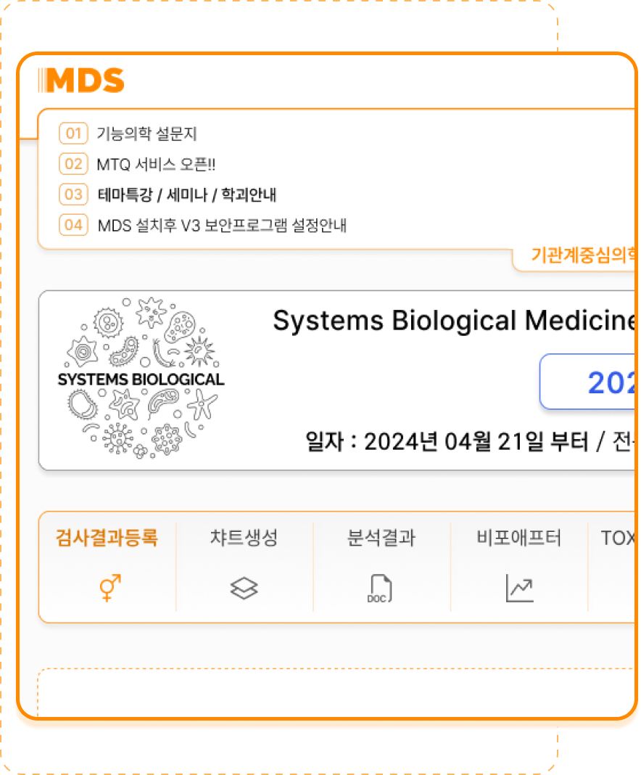
Task: Click the 04 number badge
Action: click(73, 225)
